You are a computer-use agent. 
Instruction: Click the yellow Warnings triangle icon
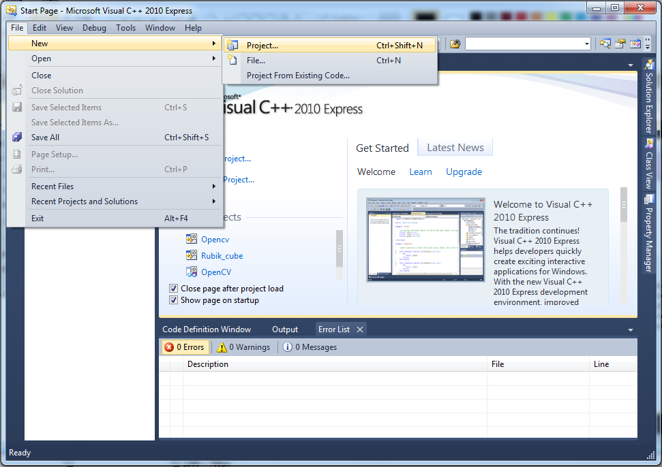click(222, 347)
